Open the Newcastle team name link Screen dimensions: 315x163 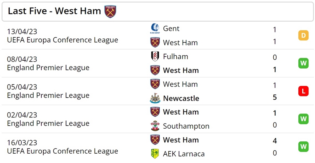[x=181, y=98]
